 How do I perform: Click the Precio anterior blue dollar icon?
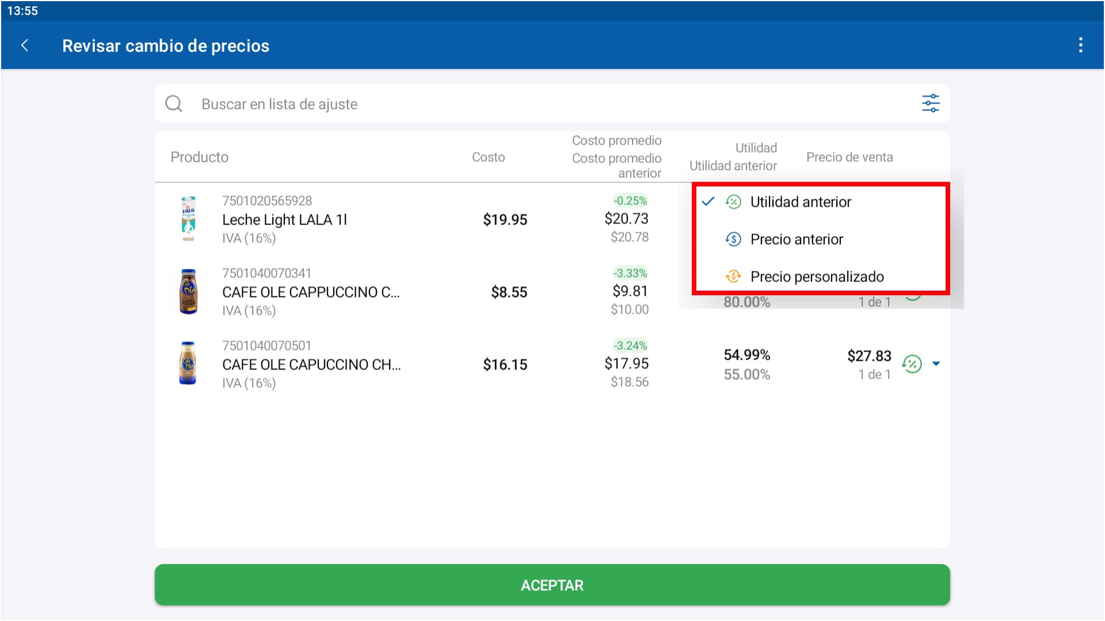733,239
